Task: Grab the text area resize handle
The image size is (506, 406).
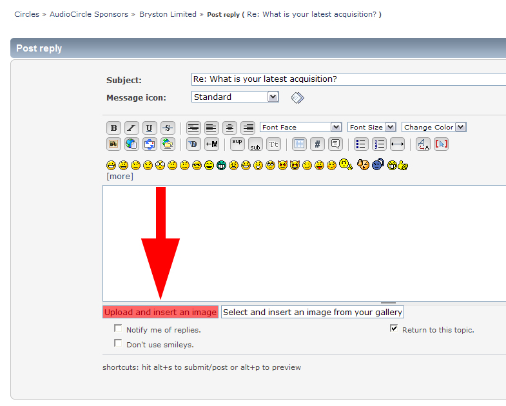Action: coord(388,303)
